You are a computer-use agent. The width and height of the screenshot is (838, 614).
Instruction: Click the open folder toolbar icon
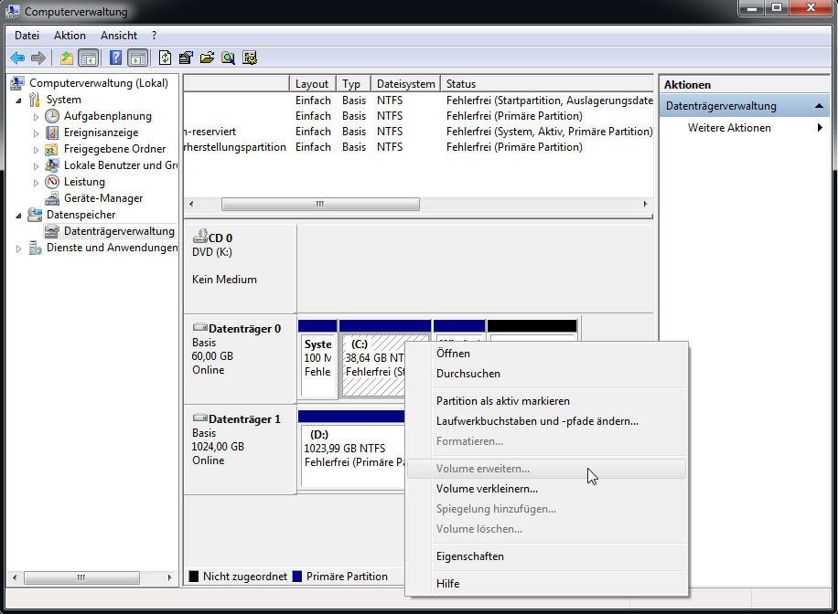pos(207,58)
